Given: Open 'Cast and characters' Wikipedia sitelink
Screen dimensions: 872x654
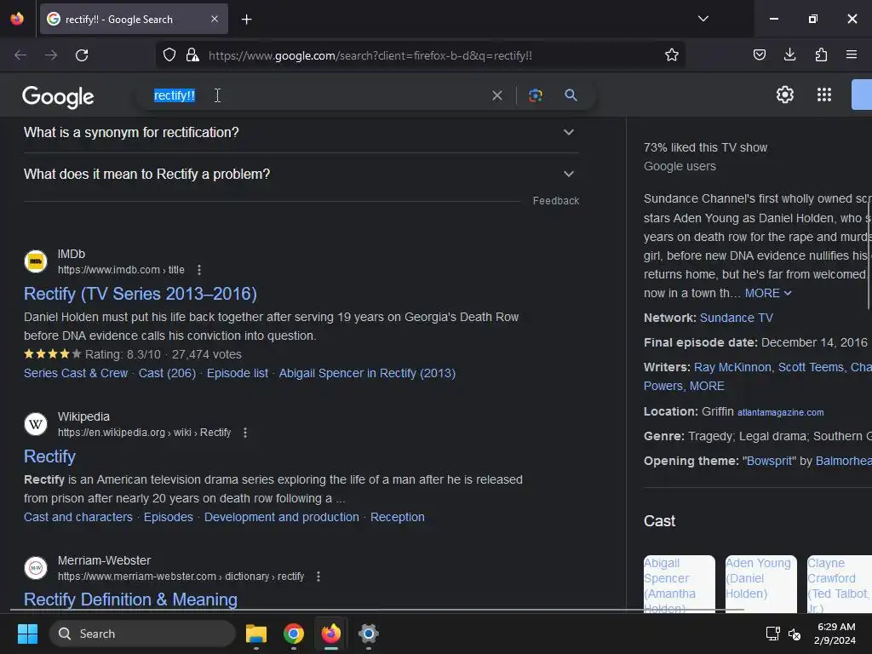Looking at the screenshot, I should coord(77,517).
